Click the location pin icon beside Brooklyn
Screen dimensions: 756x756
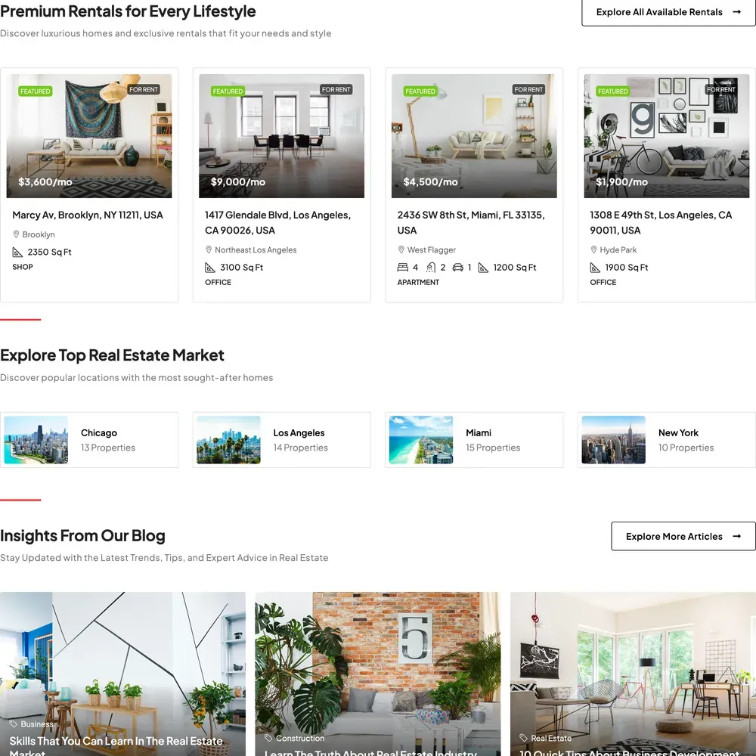tap(16, 234)
